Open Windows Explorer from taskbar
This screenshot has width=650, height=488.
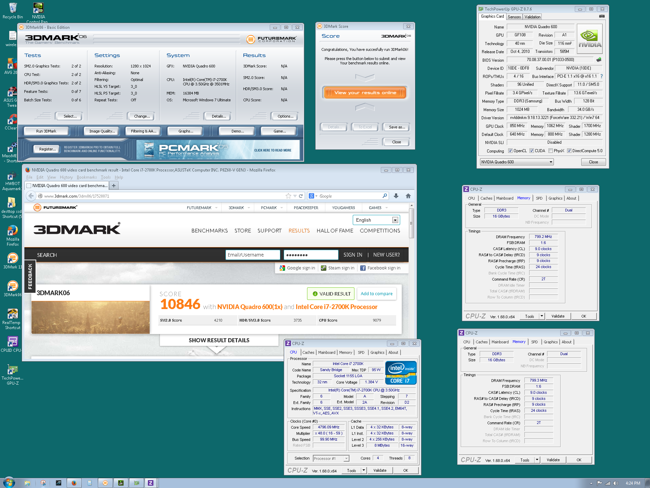pyautogui.click(x=27, y=483)
